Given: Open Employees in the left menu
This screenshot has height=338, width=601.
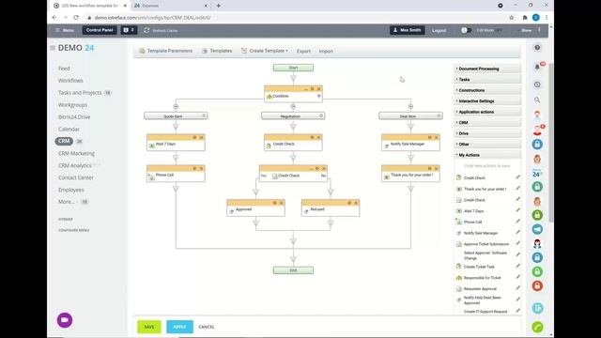Looking at the screenshot, I should click(71, 190).
